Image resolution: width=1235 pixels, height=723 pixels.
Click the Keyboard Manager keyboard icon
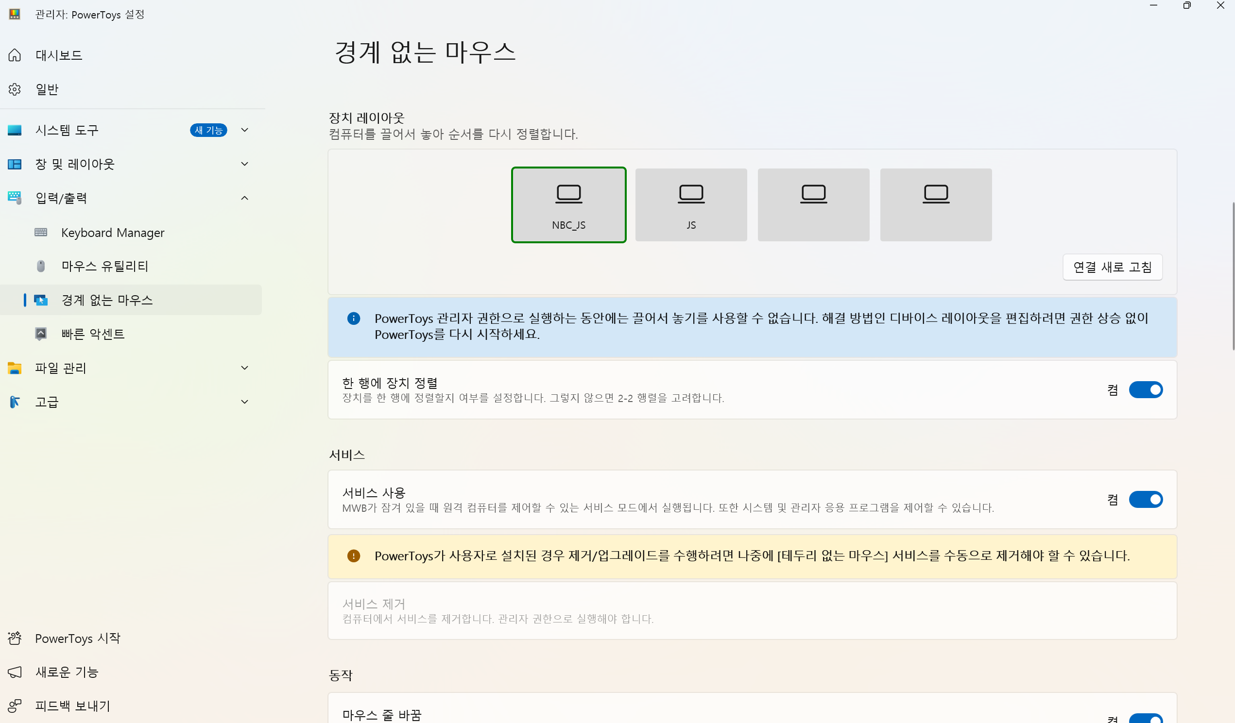[x=41, y=232]
